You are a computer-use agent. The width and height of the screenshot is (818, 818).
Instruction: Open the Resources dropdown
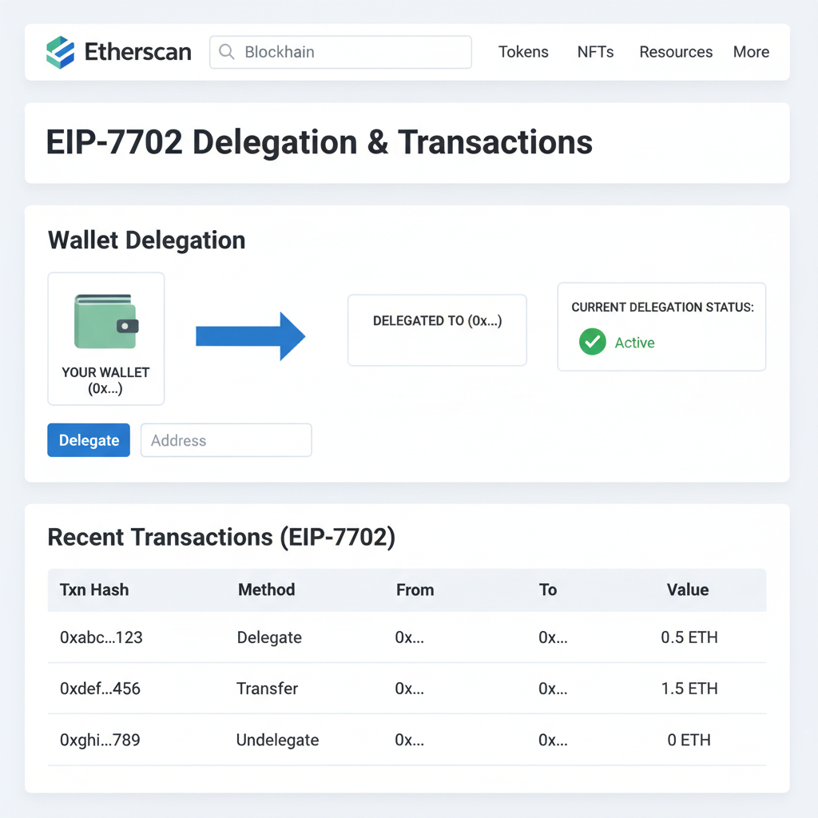pyautogui.click(x=676, y=52)
